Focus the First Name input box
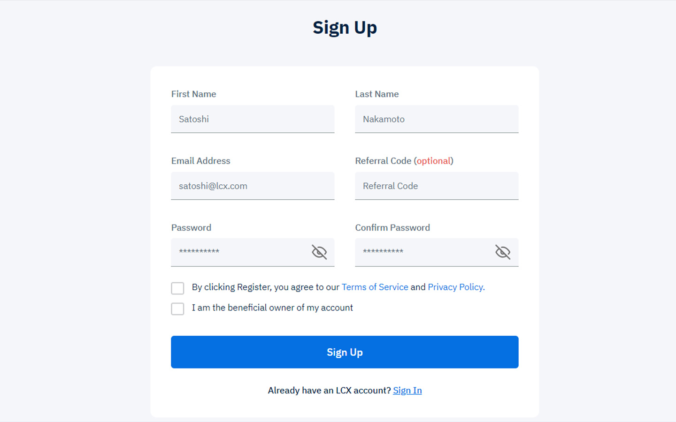 253,119
